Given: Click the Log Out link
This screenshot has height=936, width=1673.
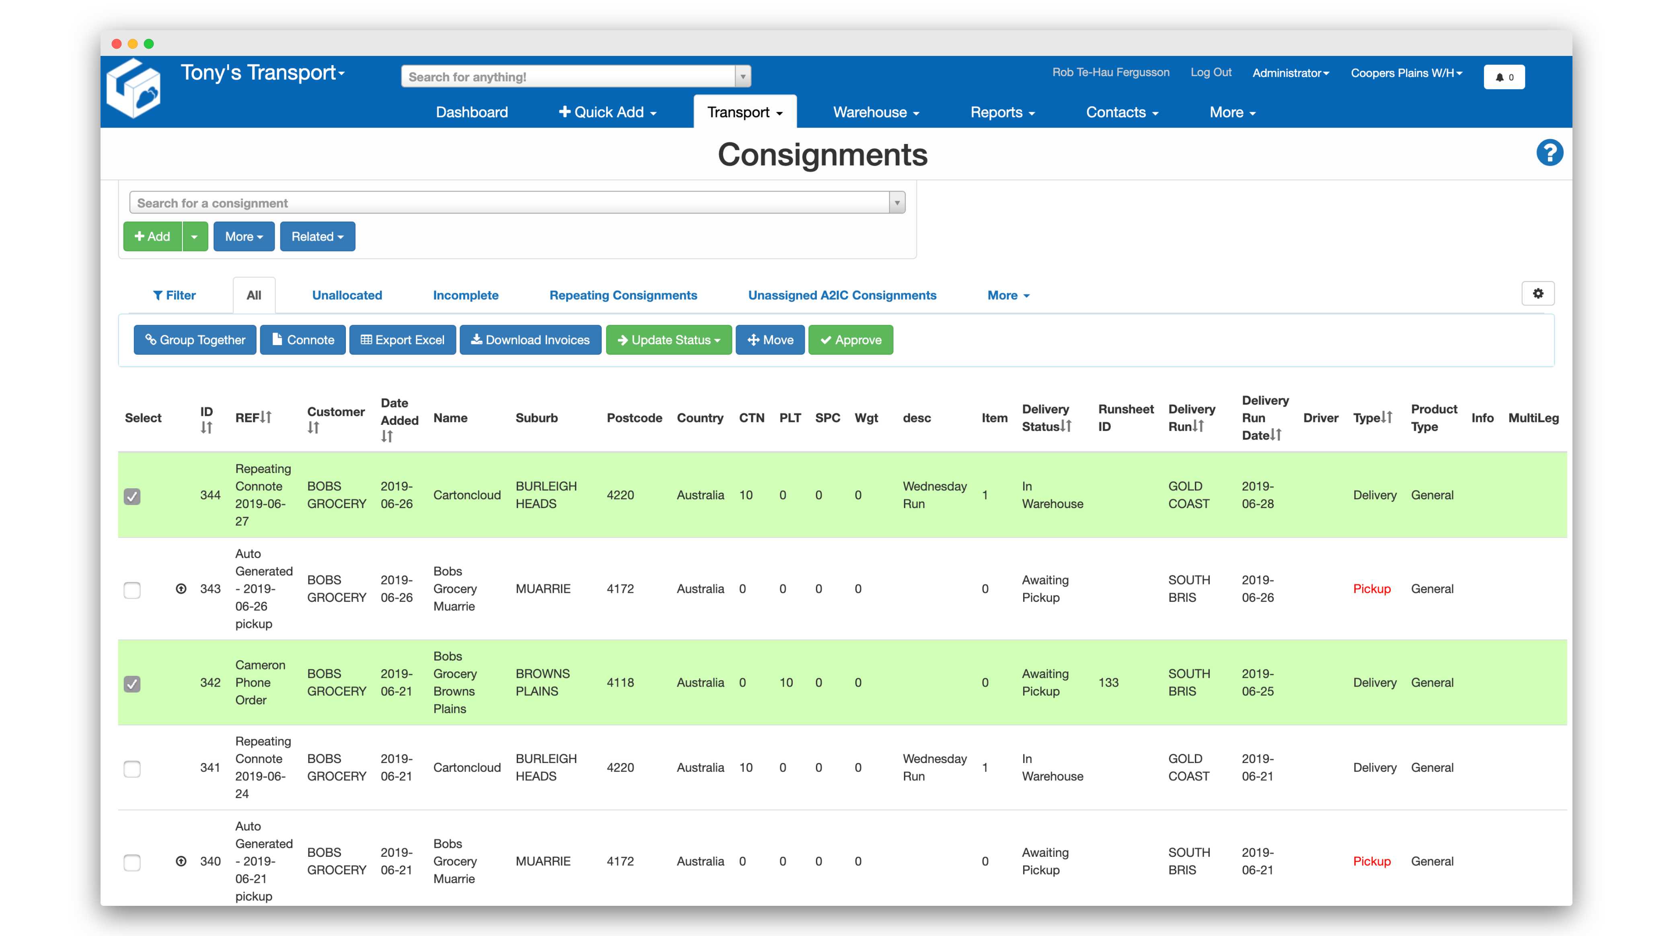Looking at the screenshot, I should [1211, 72].
